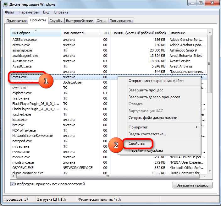Switch to the Быстродействие tab
The image size is (221, 206).
(80, 21)
